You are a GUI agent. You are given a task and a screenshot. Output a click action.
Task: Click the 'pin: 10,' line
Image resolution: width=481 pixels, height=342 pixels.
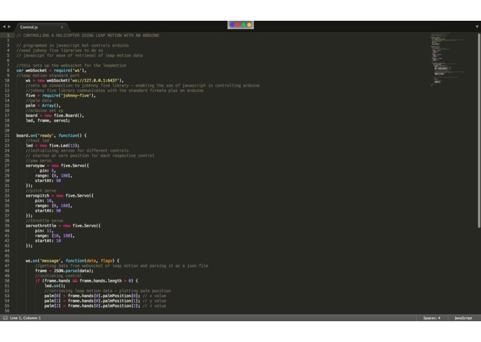pyautogui.click(x=44, y=201)
